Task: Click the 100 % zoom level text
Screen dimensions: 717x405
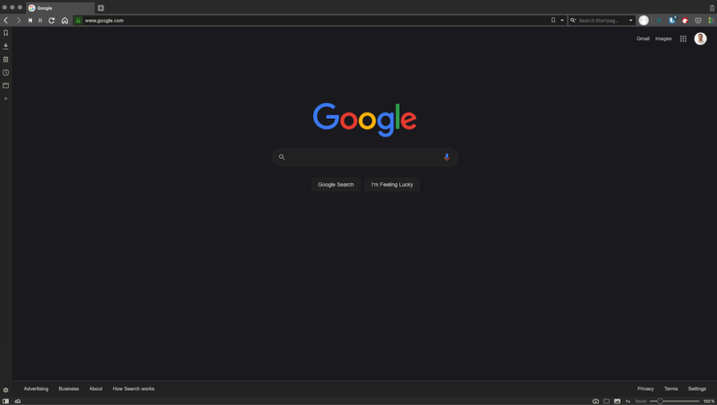Action: click(x=709, y=402)
